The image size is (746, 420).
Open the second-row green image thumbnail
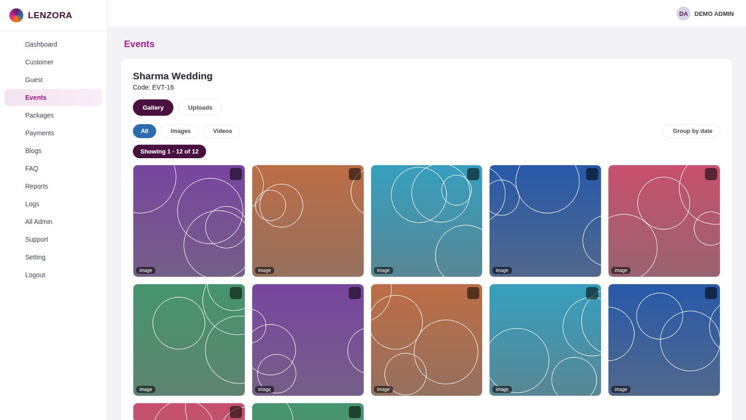click(x=189, y=340)
